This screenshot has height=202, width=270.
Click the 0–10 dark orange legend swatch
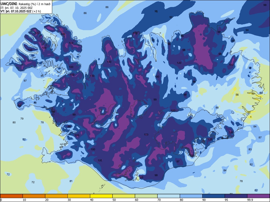11,196
